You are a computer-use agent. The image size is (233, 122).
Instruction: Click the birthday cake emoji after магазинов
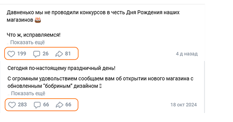38,20
